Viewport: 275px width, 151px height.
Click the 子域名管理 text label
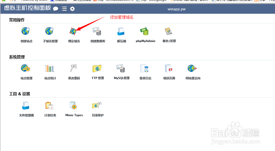tap(50, 41)
